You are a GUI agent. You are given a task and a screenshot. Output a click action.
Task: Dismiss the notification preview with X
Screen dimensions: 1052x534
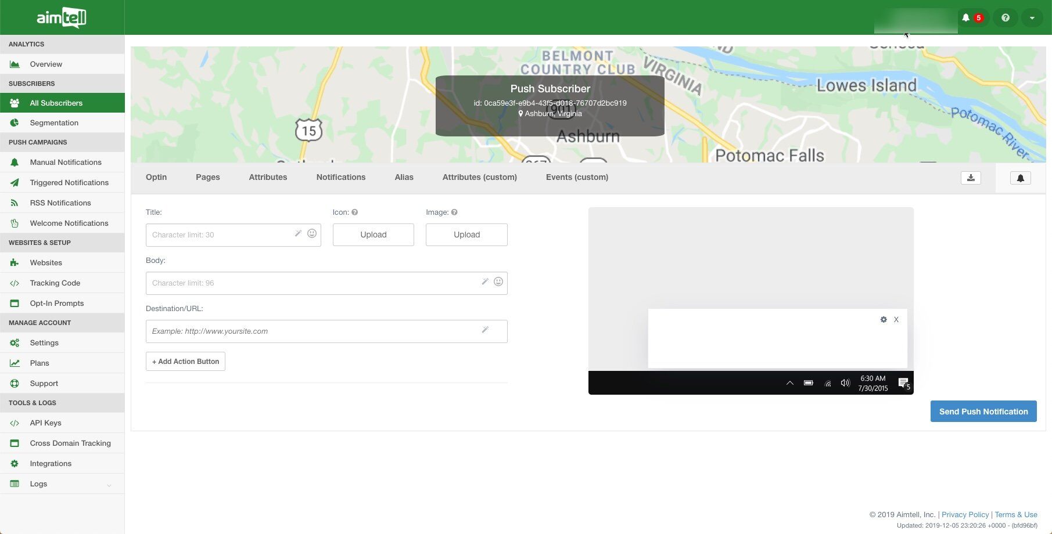point(896,320)
